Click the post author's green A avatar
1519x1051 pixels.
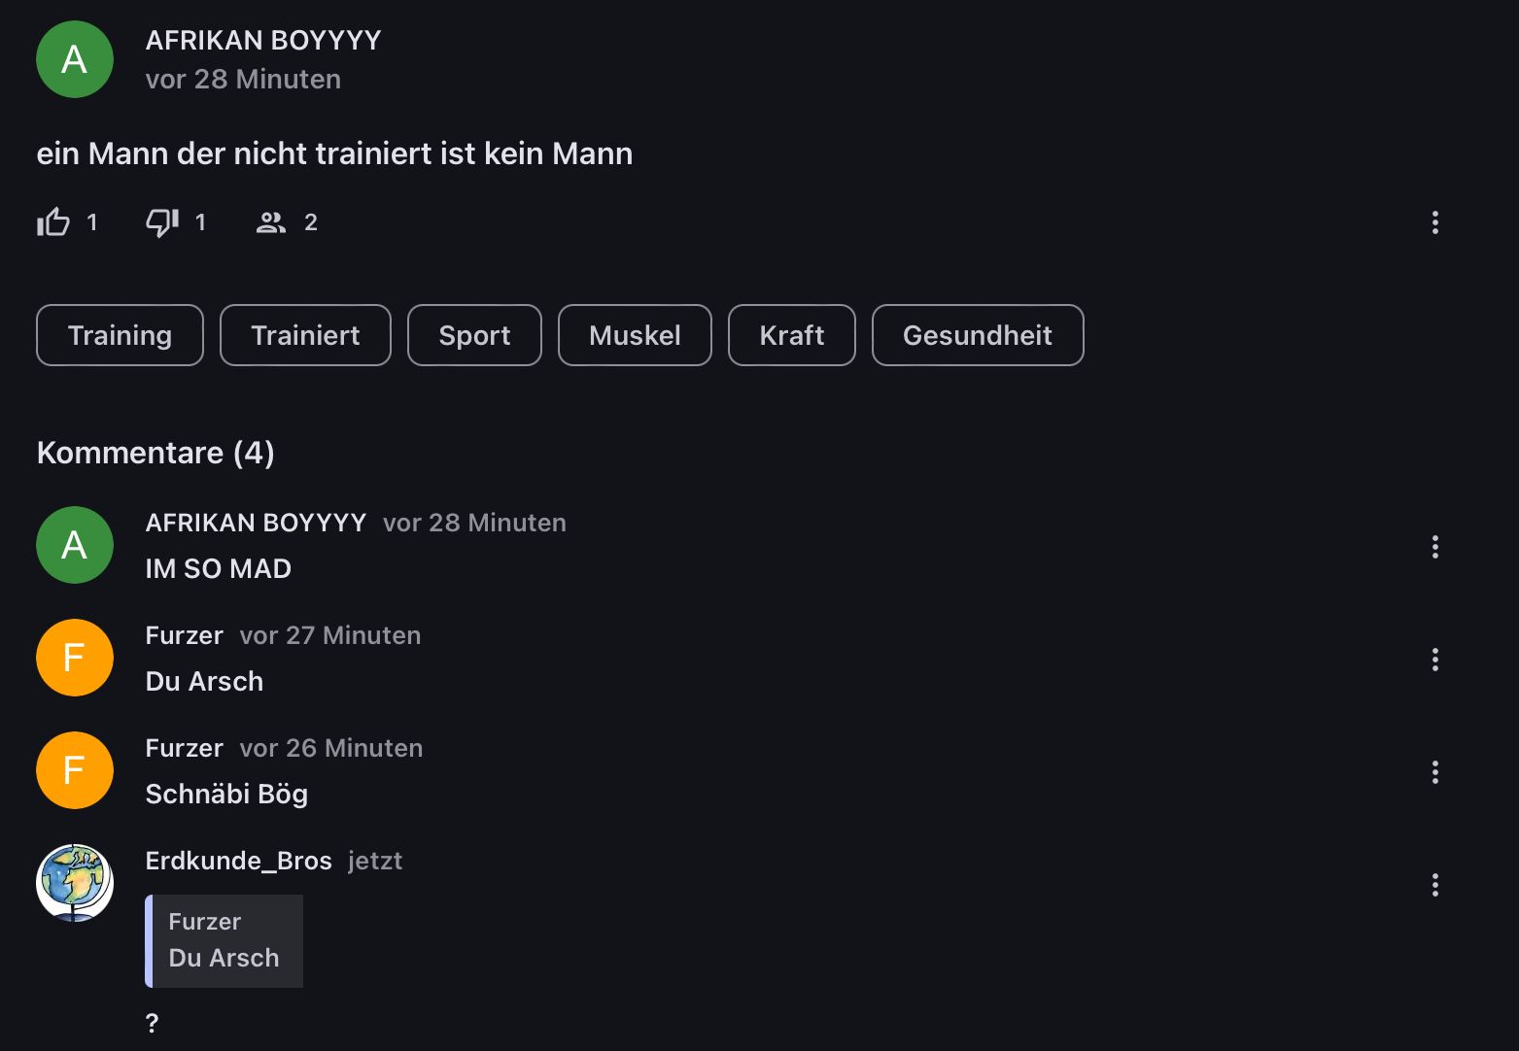point(75,59)
